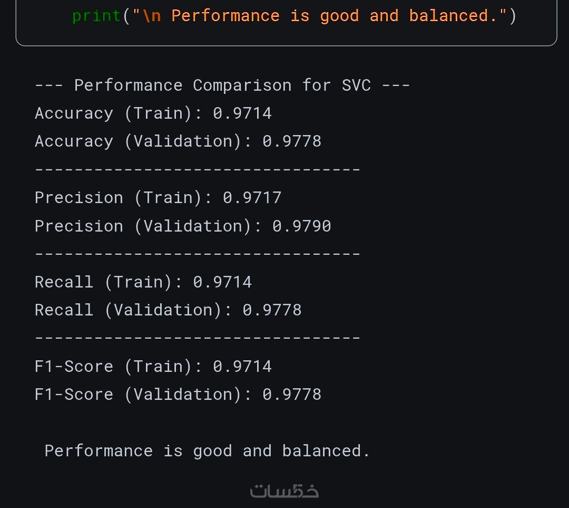Click the final output line about balanced performance

(x=208, y=451)
